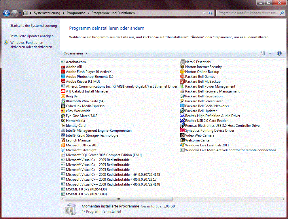Select Intel Rapid Storage-Technologie entry
Image resolution: width=288 pixels, height=219 pixels.
coord(90,135)
